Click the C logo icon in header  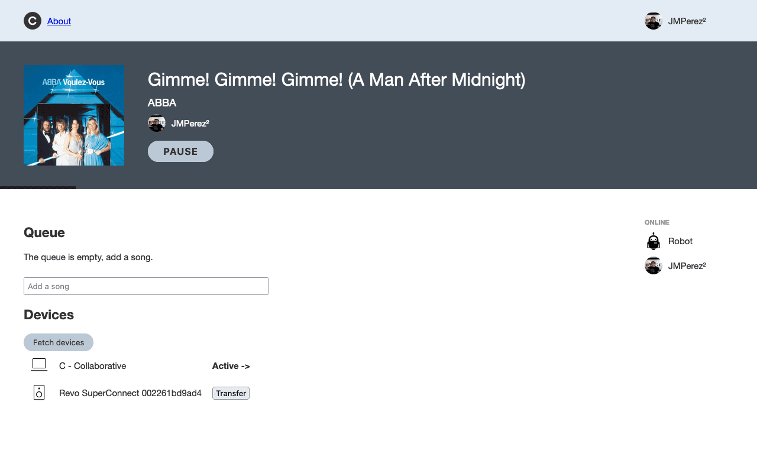coord(33,21)
